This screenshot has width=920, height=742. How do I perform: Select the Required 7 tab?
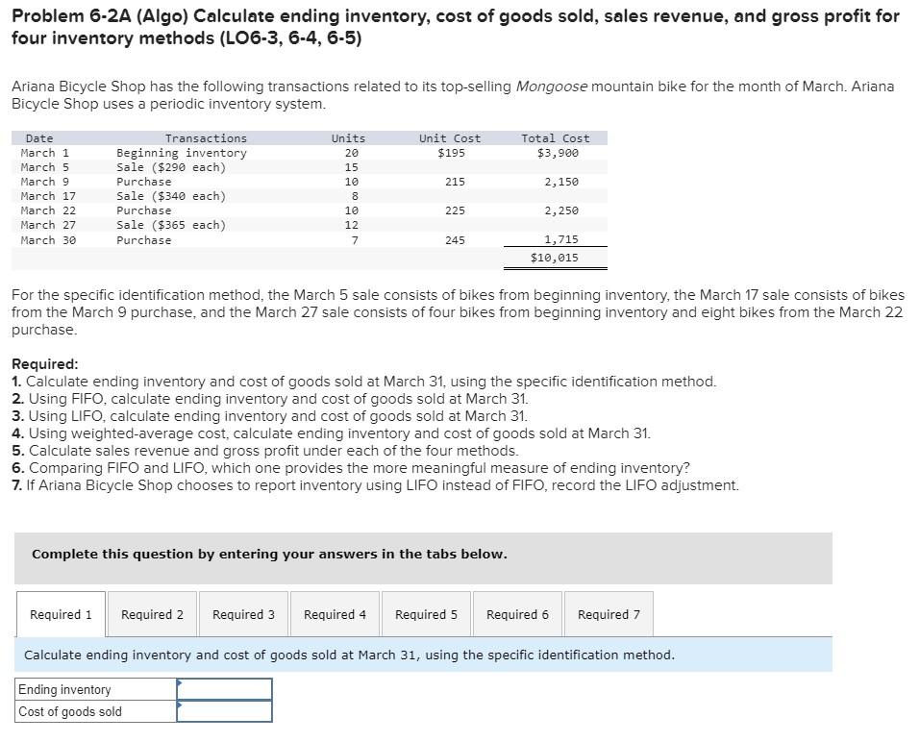[x=609, y=614]
